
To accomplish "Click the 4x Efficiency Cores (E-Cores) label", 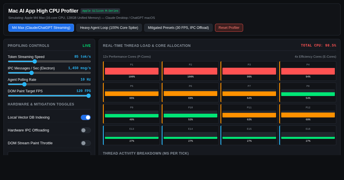I will [x=315, y=57].
